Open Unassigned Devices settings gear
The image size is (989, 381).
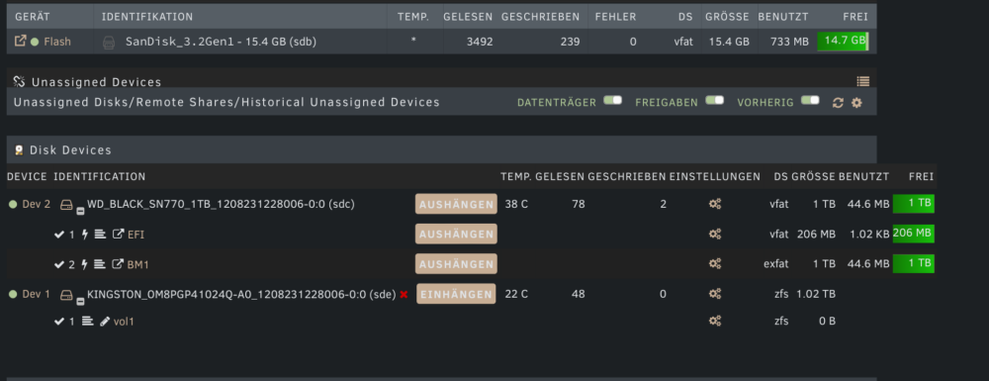[856, 102]
